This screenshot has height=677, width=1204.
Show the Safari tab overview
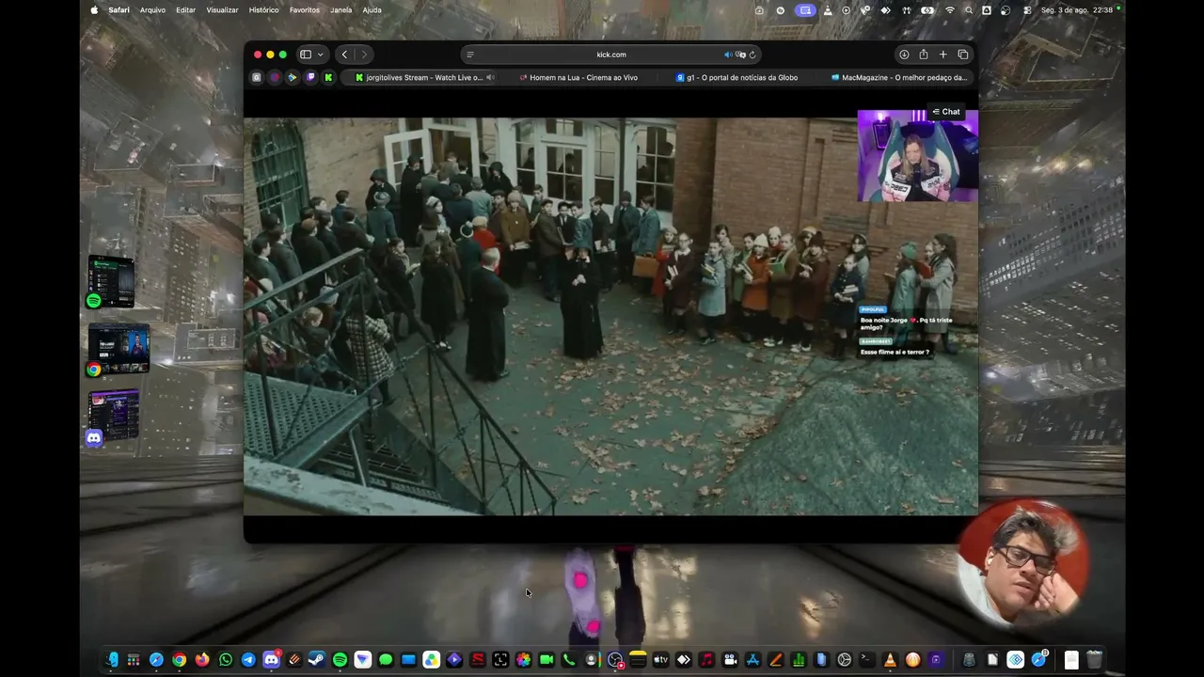coord(962,55)
